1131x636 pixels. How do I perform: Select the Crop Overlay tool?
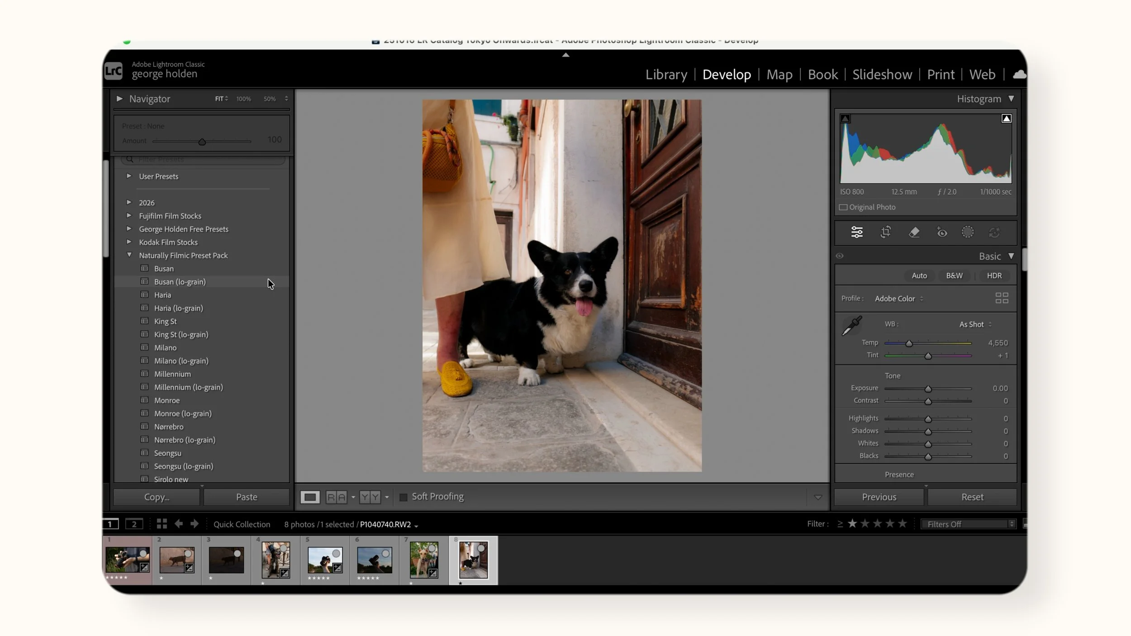coord(885,232)
